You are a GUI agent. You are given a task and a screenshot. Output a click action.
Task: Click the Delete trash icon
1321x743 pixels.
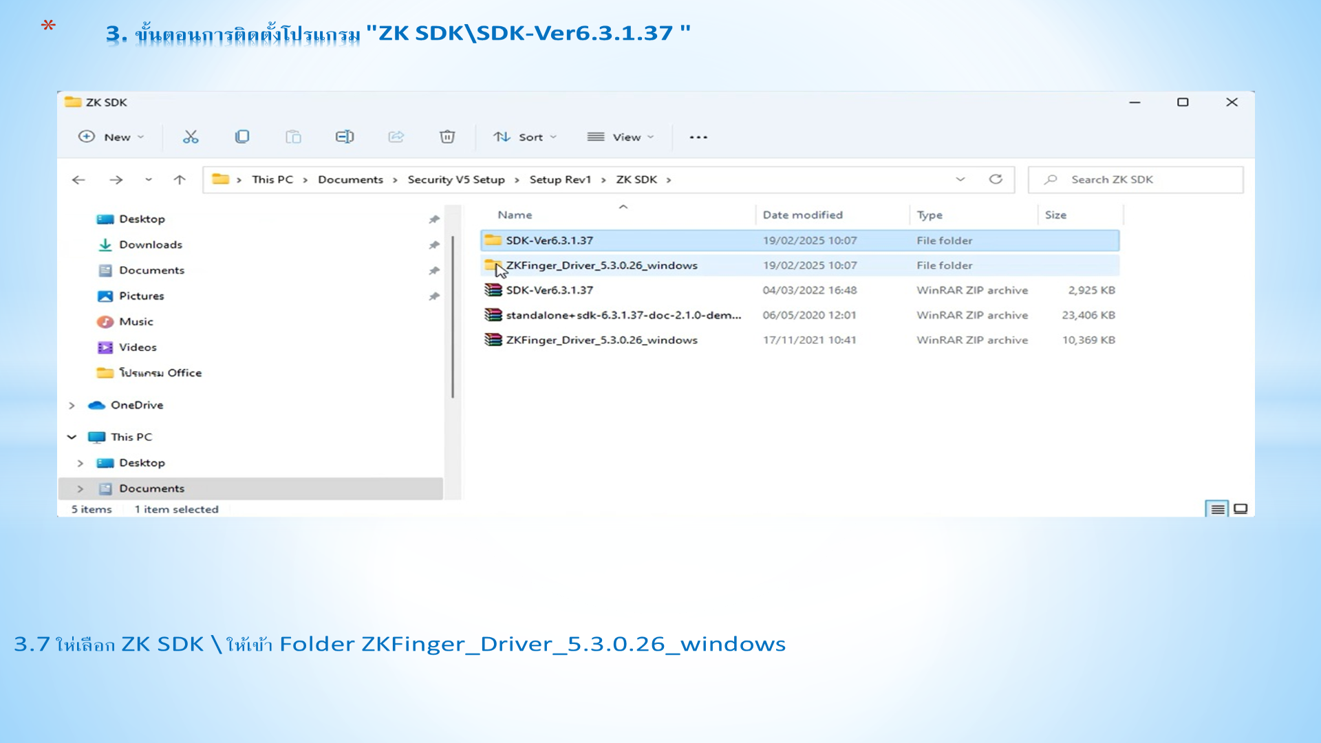[447, 137]
